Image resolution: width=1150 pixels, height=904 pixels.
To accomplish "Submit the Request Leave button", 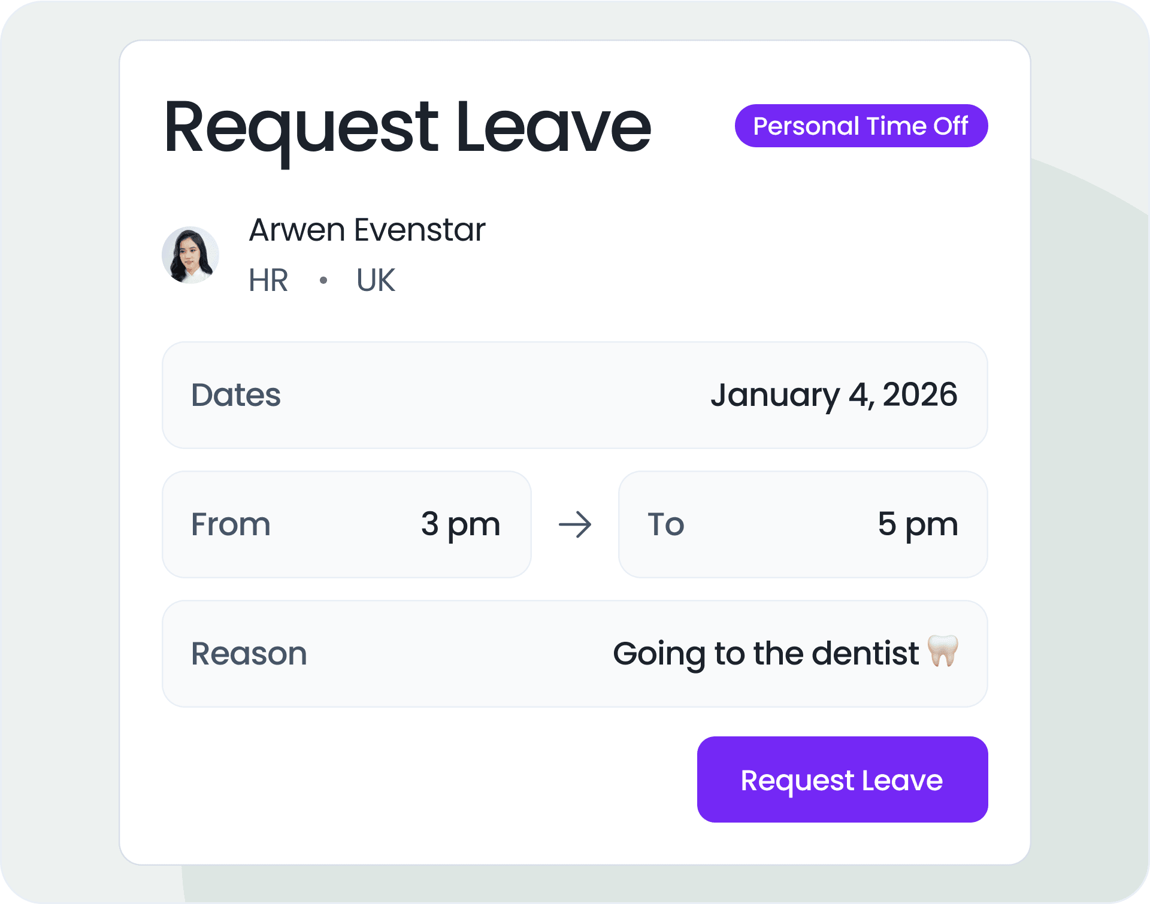I will click(838, 780).
